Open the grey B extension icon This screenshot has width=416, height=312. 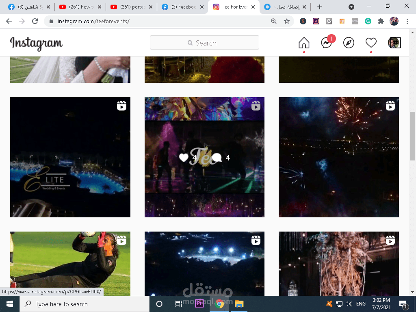point(329,21)
